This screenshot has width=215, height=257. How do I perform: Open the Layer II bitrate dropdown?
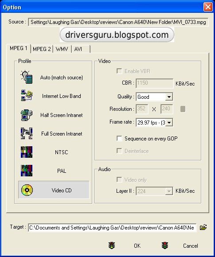click(x=154, y=191)
